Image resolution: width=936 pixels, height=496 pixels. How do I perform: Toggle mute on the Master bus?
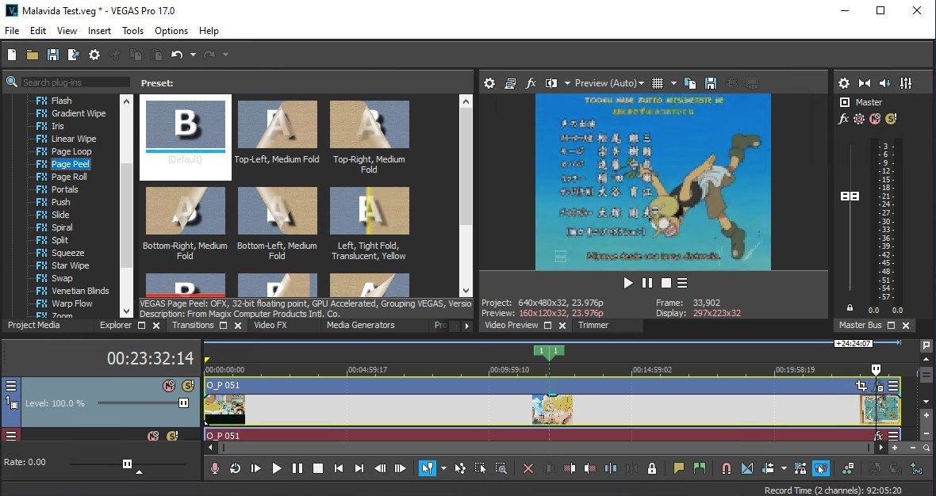pyautogui.click(x=875, y=119)
